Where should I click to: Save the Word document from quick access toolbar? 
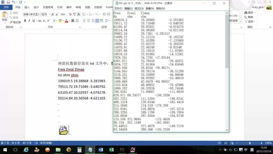coord(8,2)
